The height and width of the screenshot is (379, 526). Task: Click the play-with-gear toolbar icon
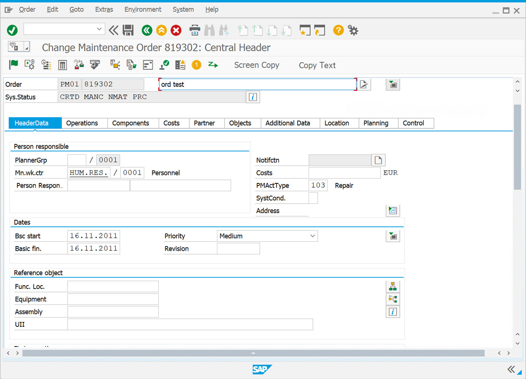click(x=30, y=65)
